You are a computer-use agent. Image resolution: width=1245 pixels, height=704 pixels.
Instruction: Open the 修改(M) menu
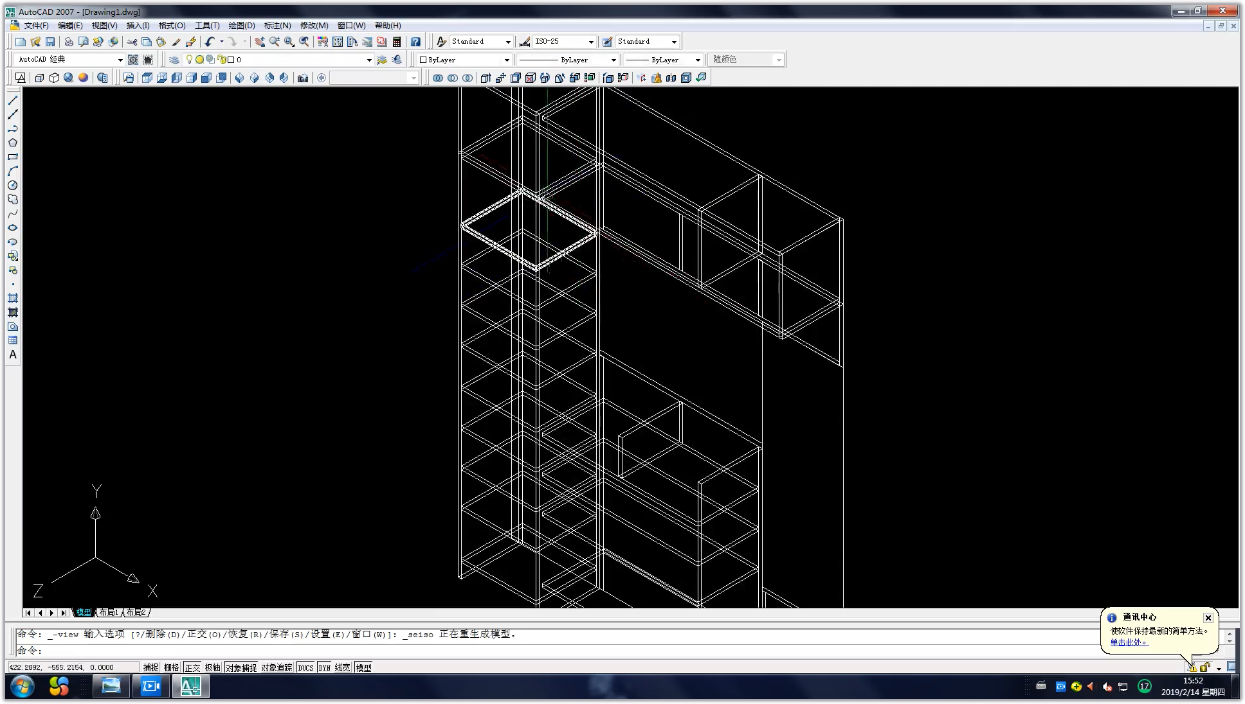(x=314, y=26)
